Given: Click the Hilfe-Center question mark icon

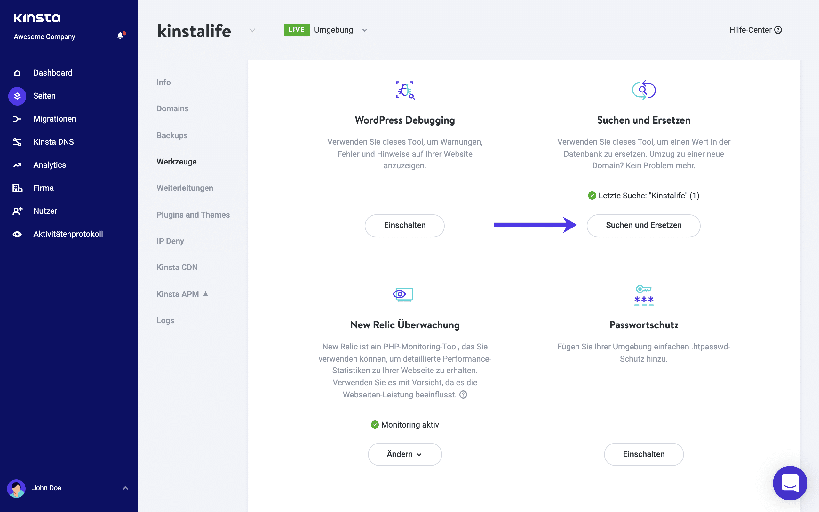Looking at the screenshot, I should point(778,30).
